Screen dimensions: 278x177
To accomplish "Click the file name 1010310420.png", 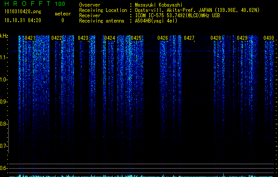I will pos(23,12).
